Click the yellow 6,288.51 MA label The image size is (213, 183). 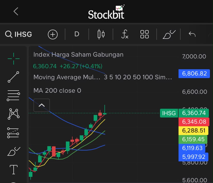(x=193, y=131)
